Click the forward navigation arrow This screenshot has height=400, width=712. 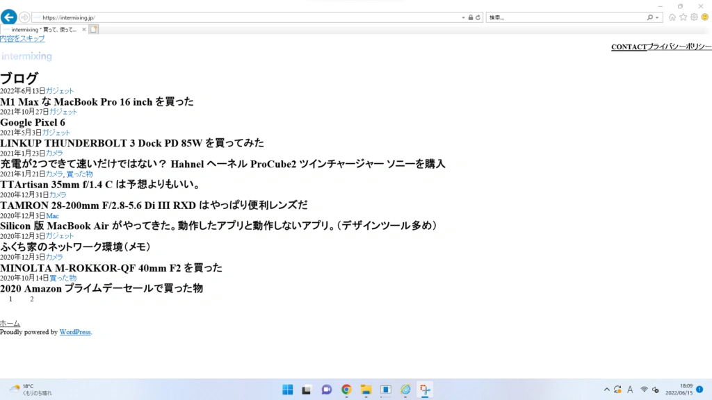point(24,17)
